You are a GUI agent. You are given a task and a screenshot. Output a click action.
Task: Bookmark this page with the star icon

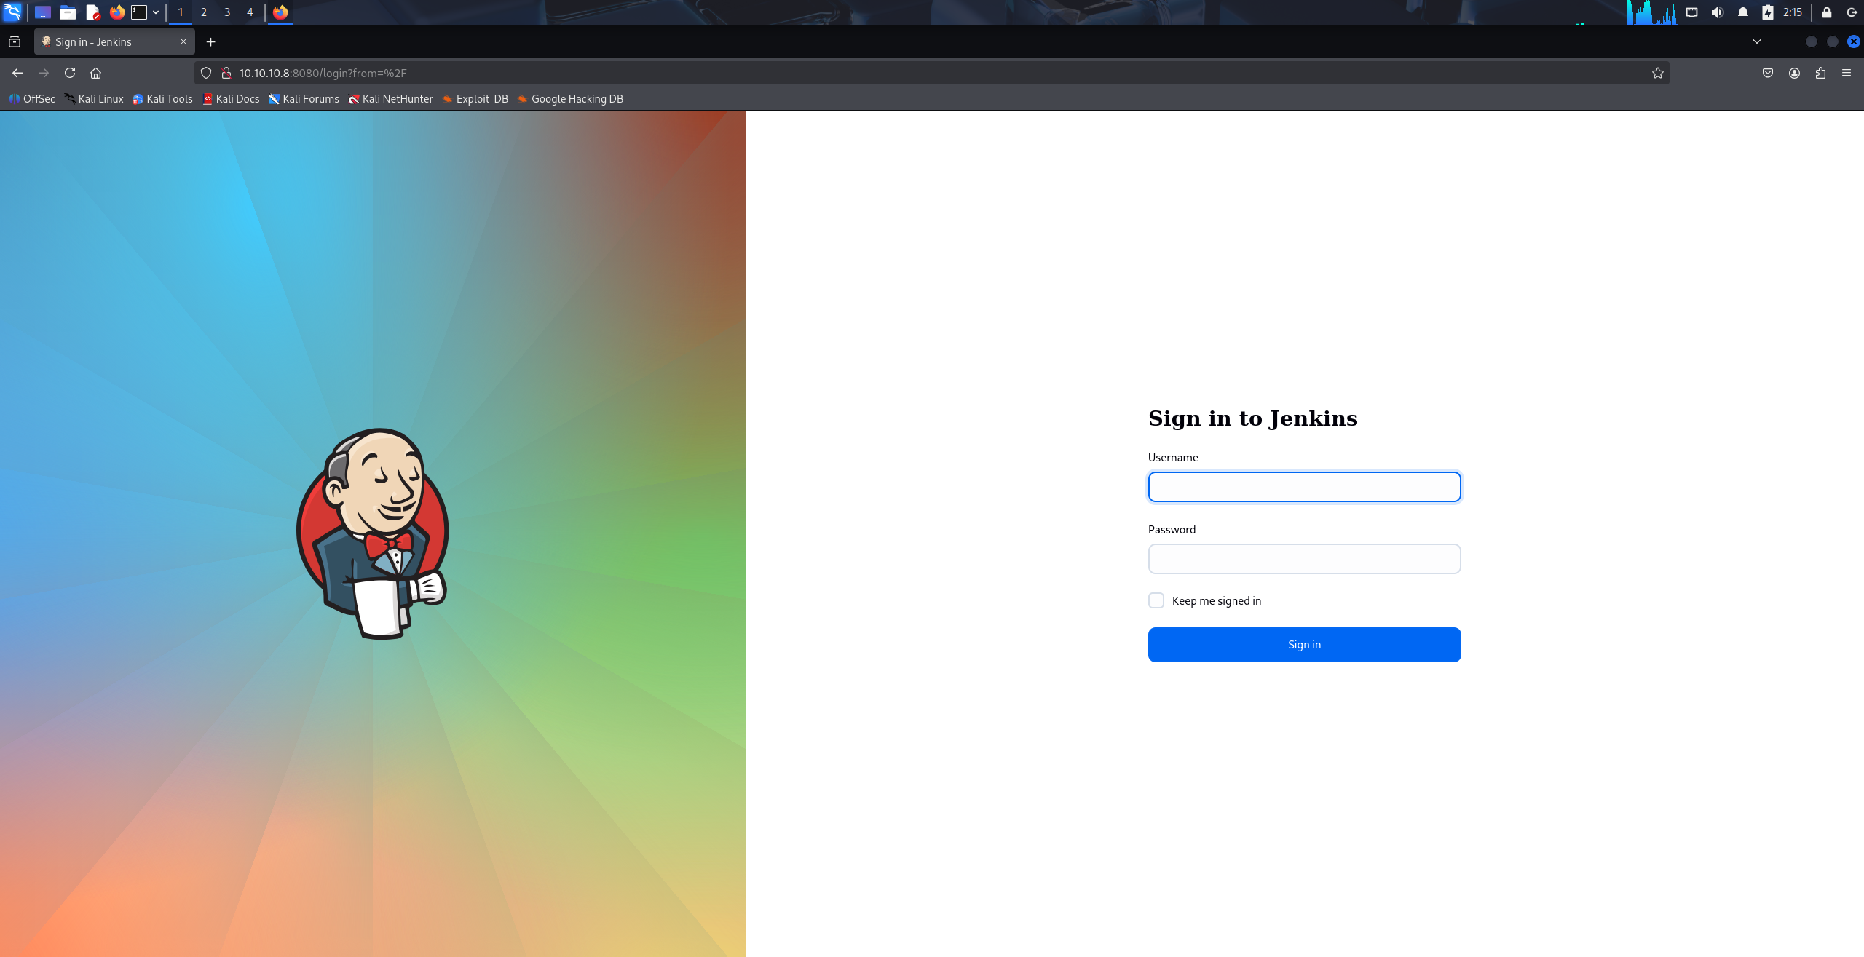click(1658, 73)
